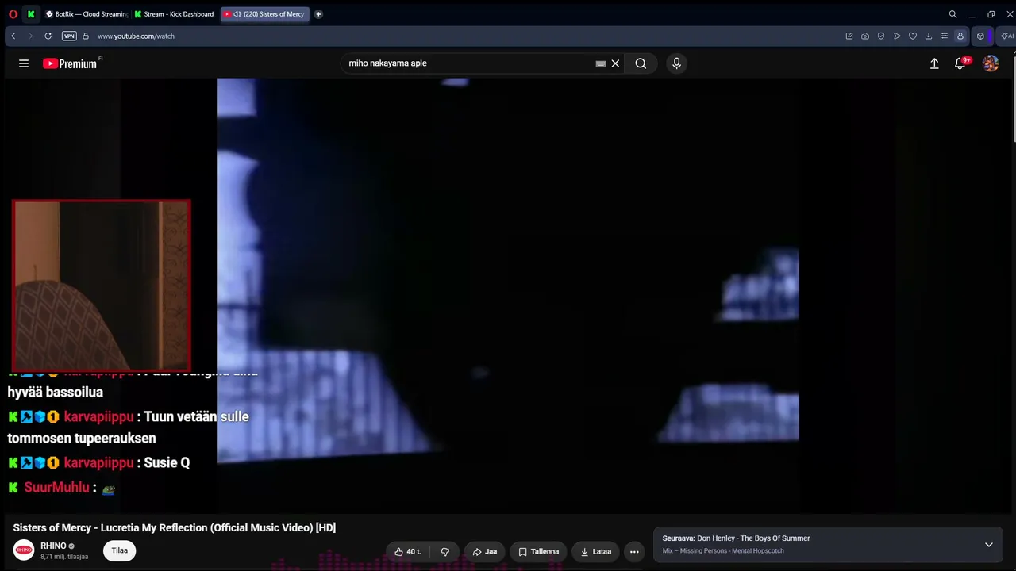Screen dimensions: 1016x571
Task: Go back to the previous page
Action: tap(13, 36)
